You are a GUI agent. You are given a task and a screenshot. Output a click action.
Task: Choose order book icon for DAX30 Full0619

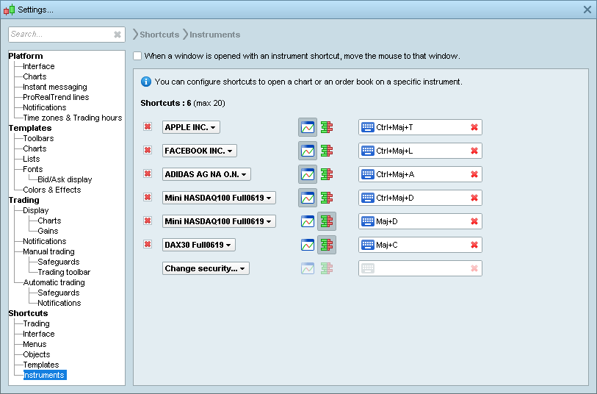coord(327,245)
